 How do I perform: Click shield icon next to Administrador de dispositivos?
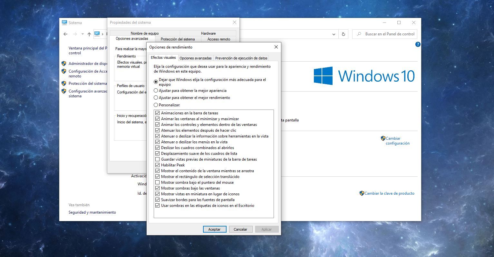point(64,64)
